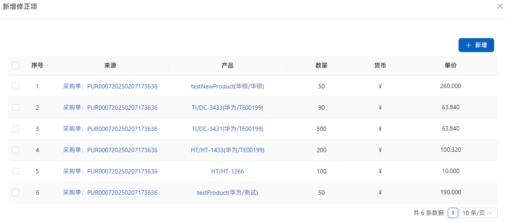Click the TI/DC-3433(华为/TE00199) product link

pos(227,108)
